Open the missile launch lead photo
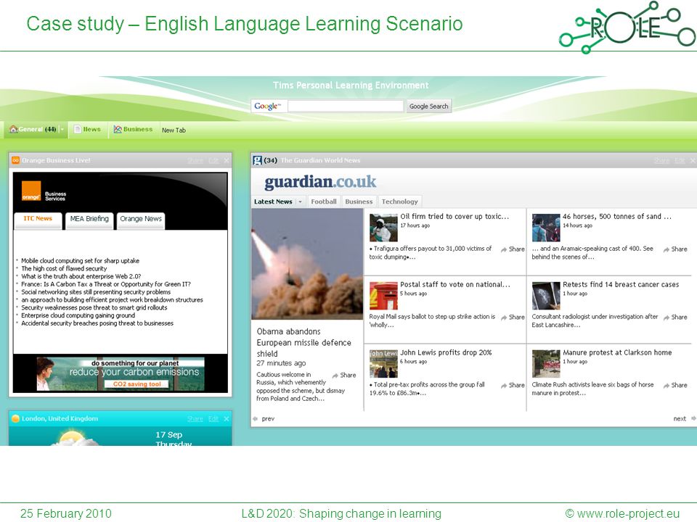This screenshot has width=697, height=522. point(307,264)
